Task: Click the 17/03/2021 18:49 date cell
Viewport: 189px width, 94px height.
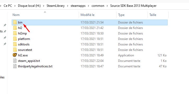Action: coord(92,55)
